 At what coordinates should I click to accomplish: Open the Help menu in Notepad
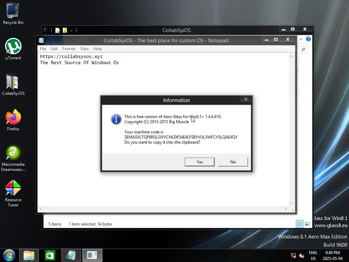(97, 49)
